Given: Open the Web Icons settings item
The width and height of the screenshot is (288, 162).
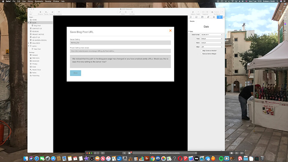Looking at the screenshot, I should pyautogui.click(x=35, y=58).
